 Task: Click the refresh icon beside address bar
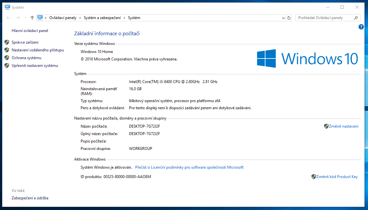(289, 18)
